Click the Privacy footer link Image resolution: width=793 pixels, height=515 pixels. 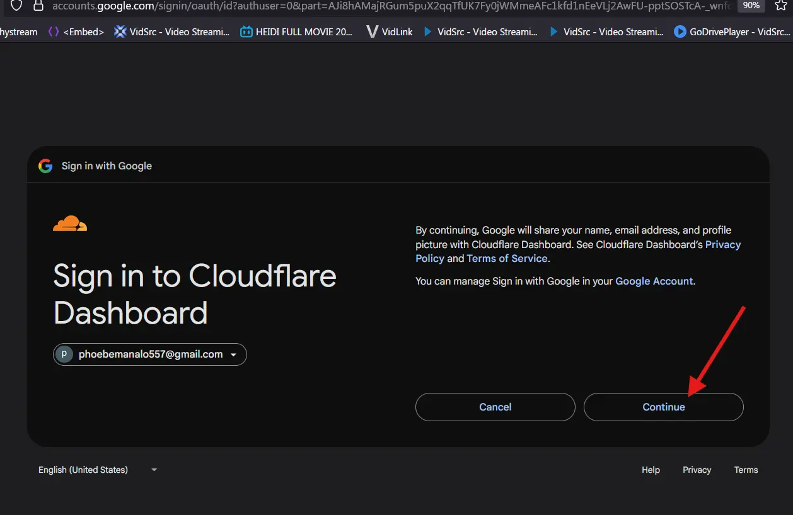(x=697, y=470)
